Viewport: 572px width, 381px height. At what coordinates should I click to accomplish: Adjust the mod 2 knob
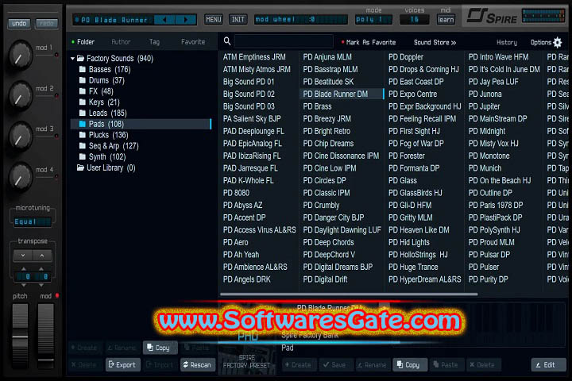point(20,96)
